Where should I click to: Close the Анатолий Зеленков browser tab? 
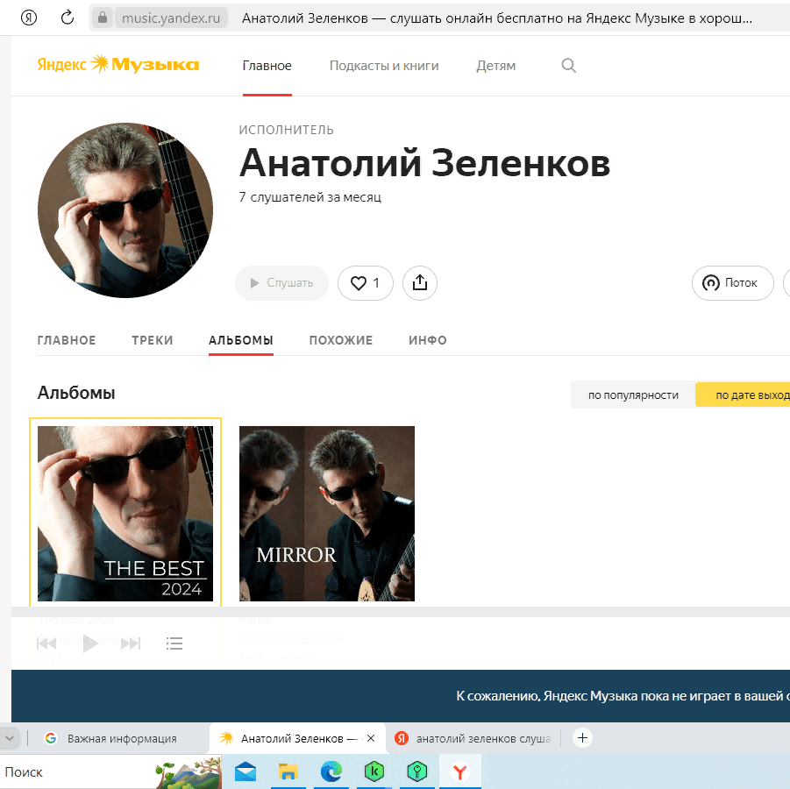click(371, 738)
